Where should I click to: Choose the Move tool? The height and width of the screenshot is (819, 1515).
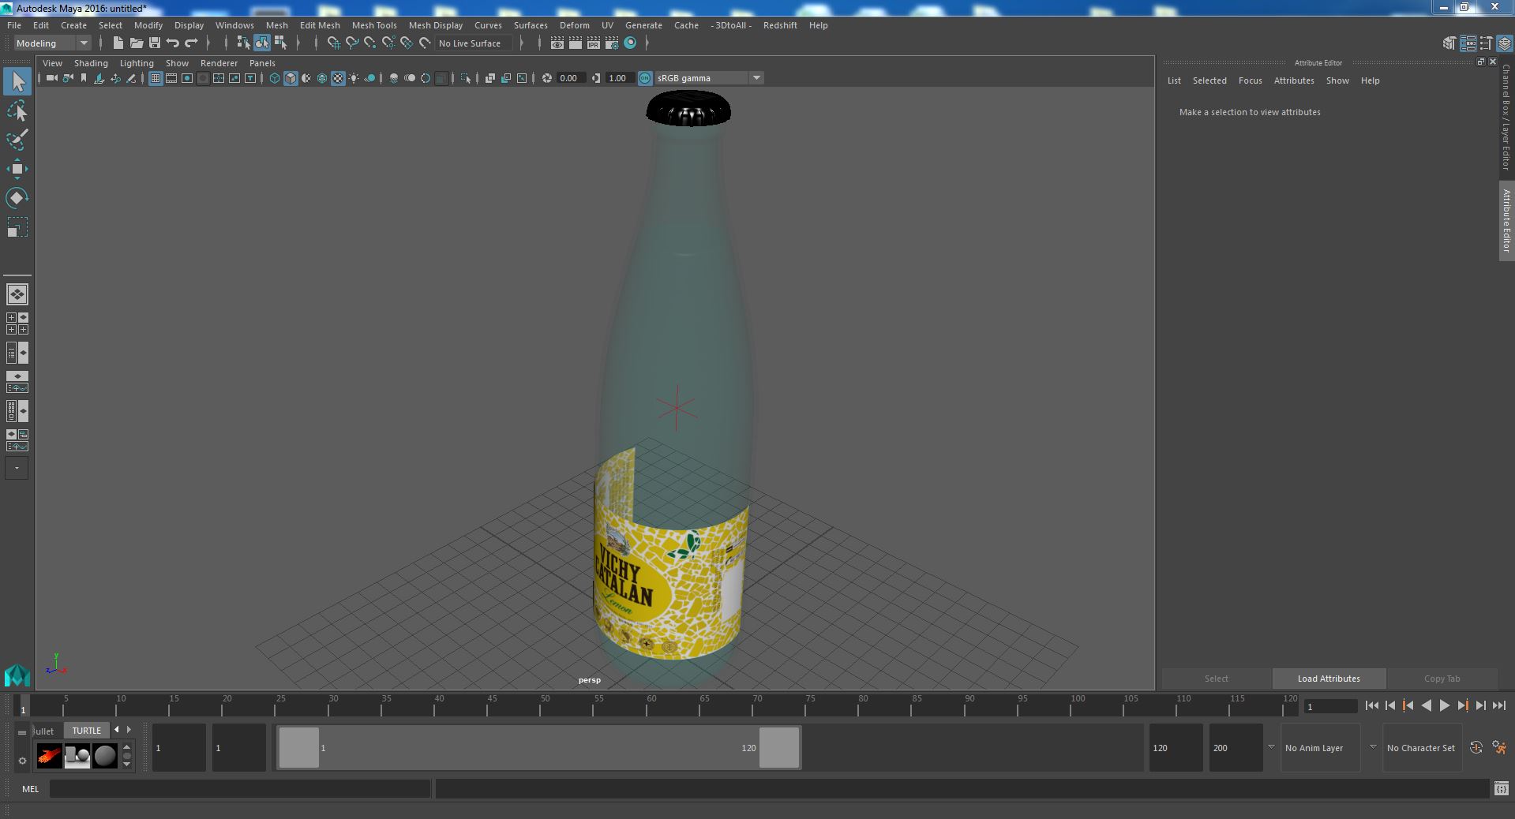[x=17, y=169]
